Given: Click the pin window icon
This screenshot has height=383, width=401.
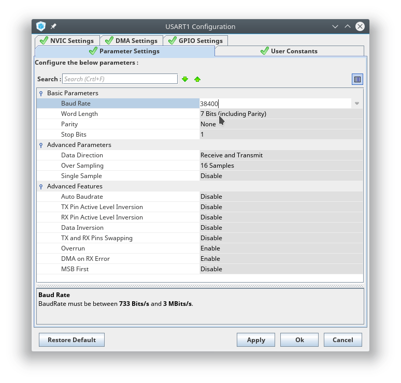Looking at the screenshot, I should click(53, 26).
